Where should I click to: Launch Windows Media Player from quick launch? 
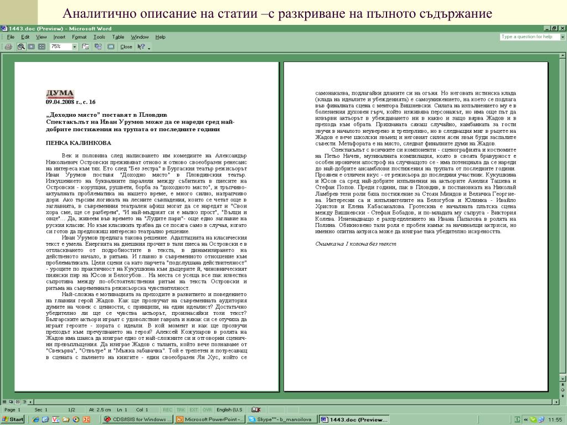pyautogui.click(x=76, y=419)
